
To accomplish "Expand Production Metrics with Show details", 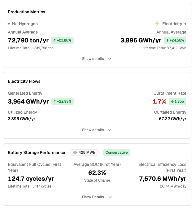I will click(93, 59).
